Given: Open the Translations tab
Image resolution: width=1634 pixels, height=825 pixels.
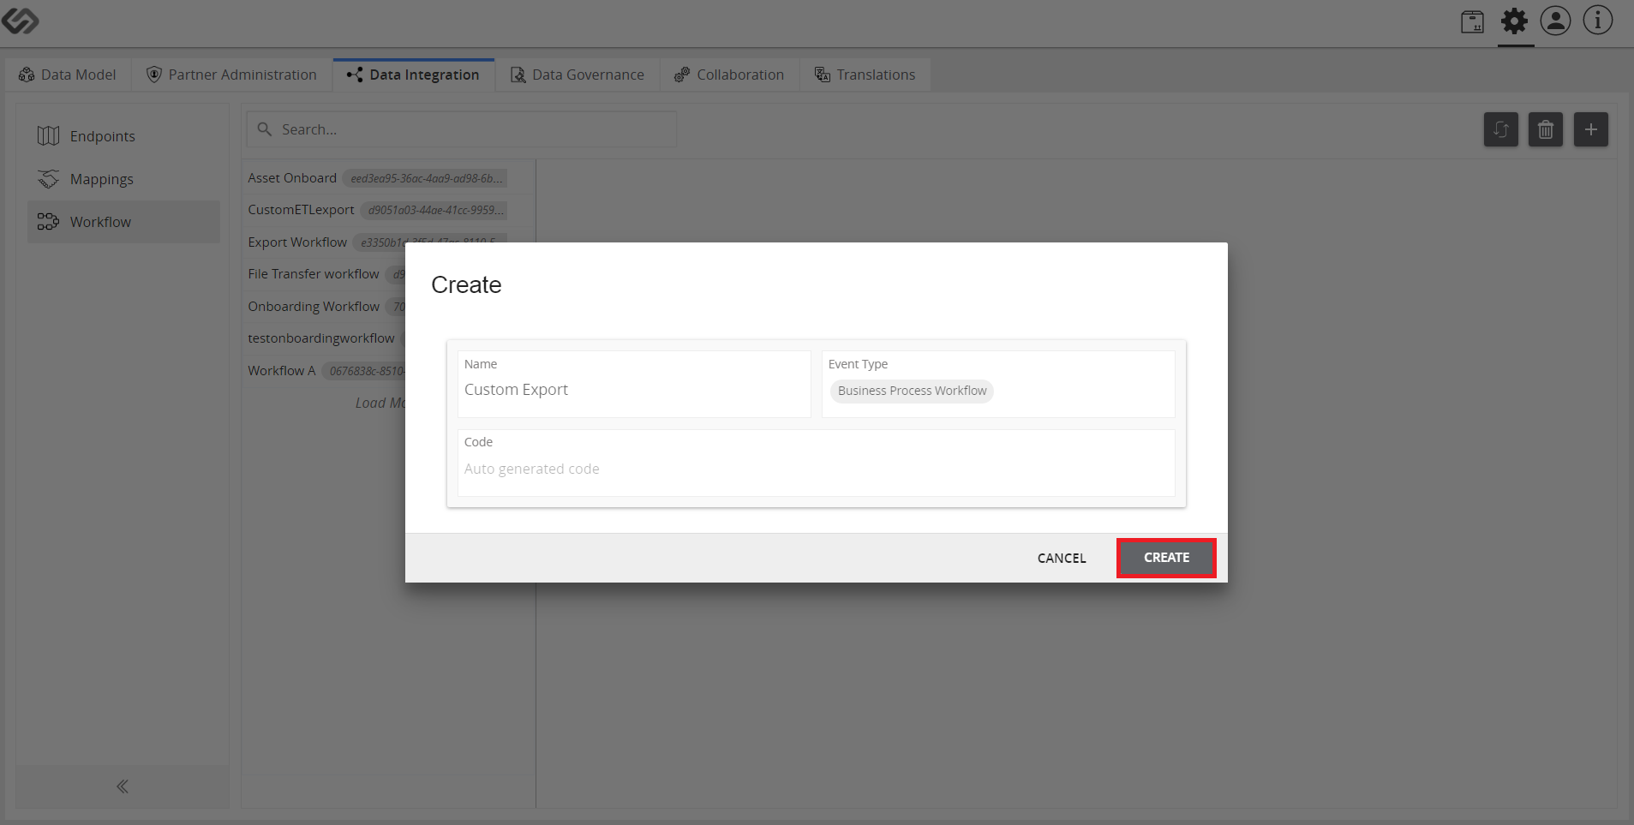Looking at the screenshot, I should [x=865, y=75].
